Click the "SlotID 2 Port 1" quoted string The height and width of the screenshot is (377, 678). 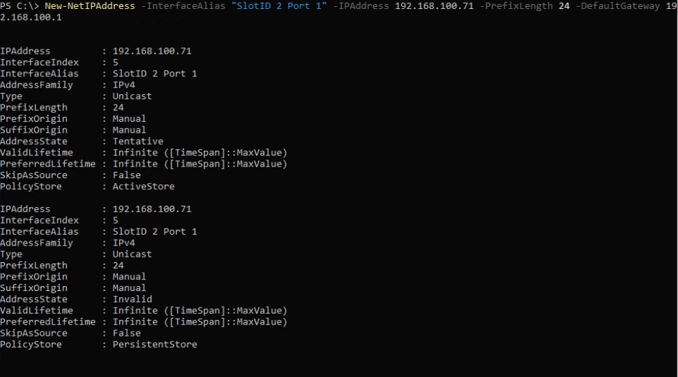point(282,6)
